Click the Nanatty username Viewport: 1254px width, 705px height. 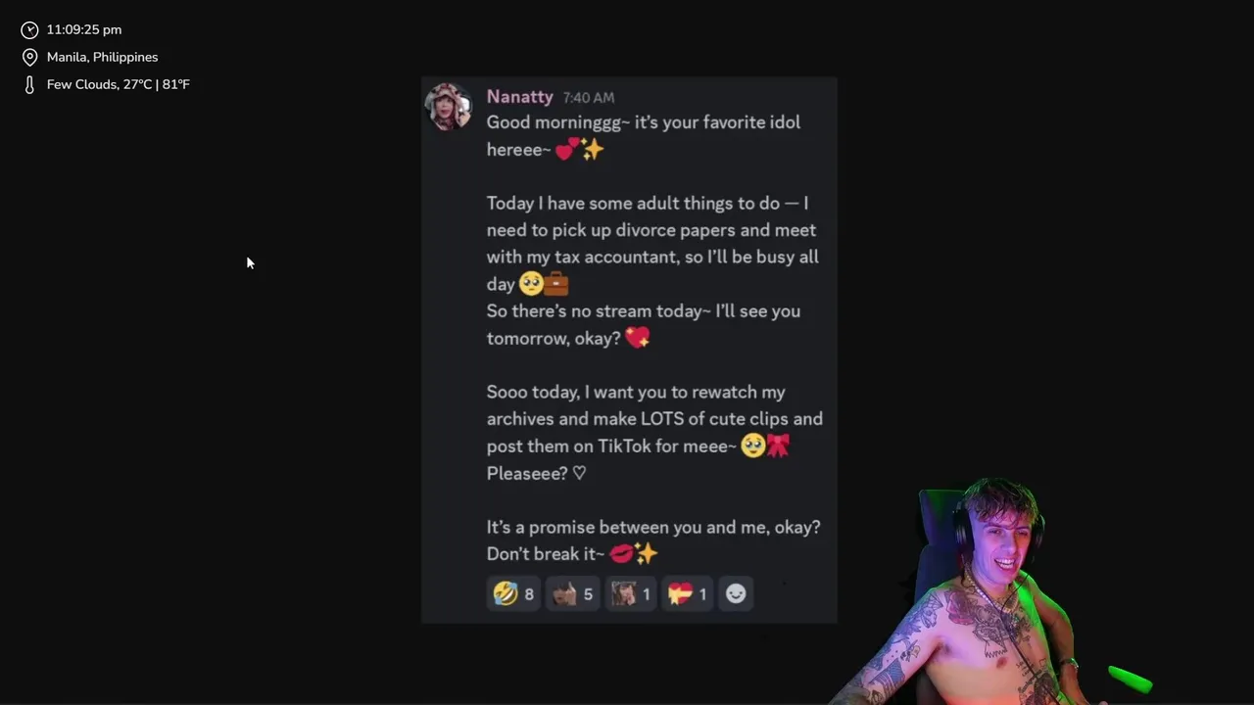519,97
